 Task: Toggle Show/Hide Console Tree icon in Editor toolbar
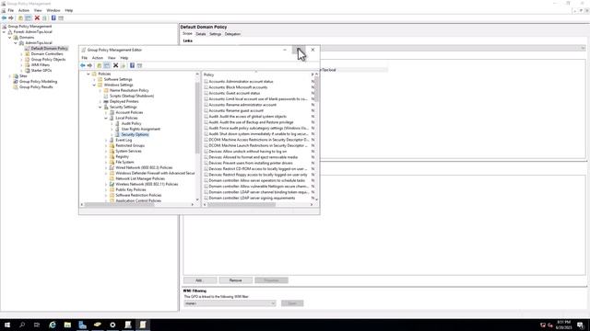107,65
